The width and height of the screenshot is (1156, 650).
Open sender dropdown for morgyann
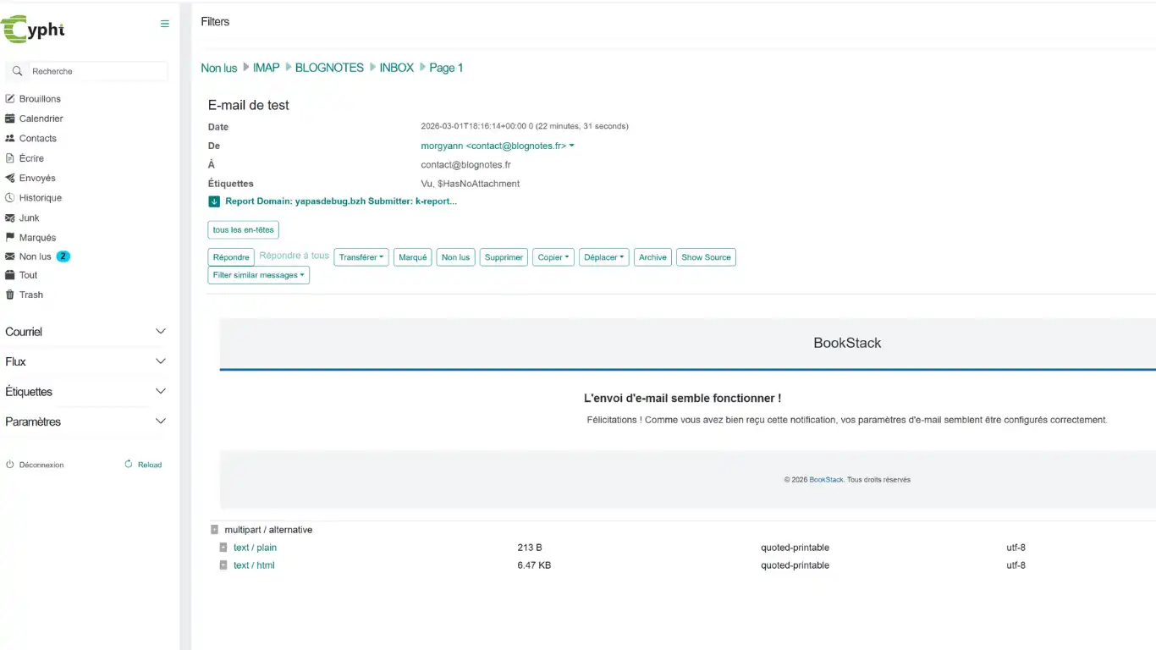(571, 146)
